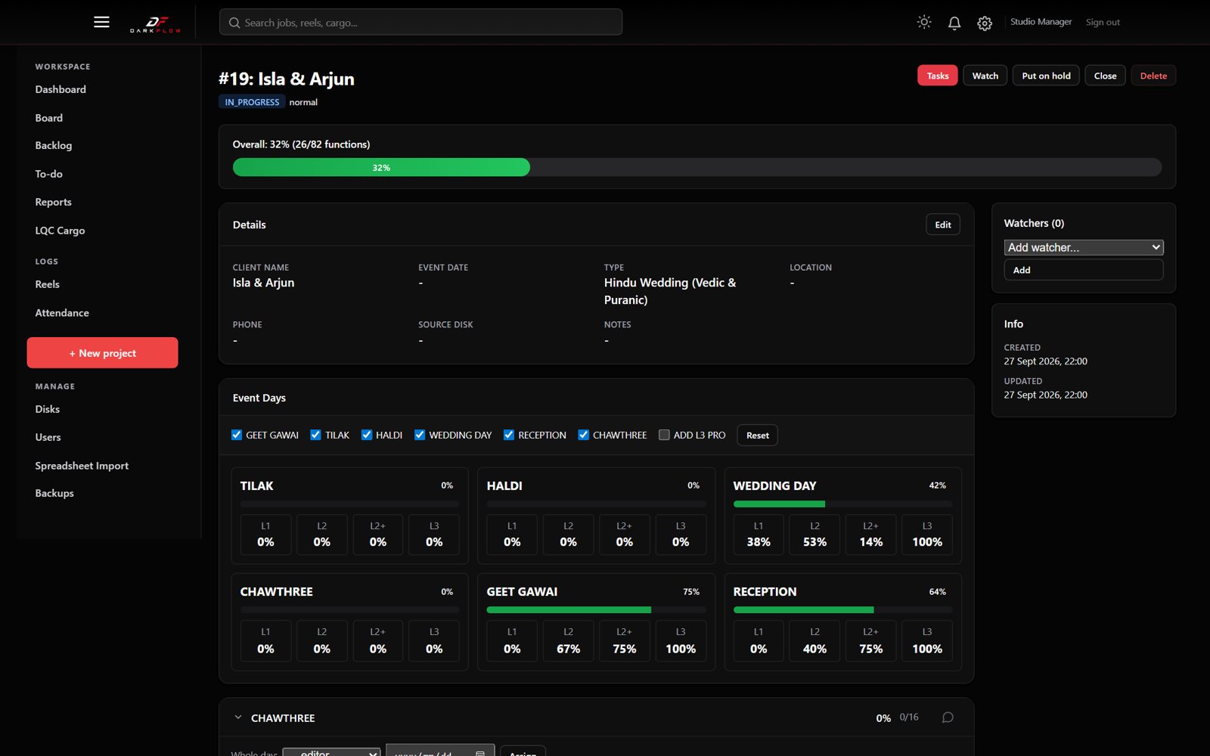Open LQC Cargo page
The image size is (1210, 756).
[x=60, y=231]
